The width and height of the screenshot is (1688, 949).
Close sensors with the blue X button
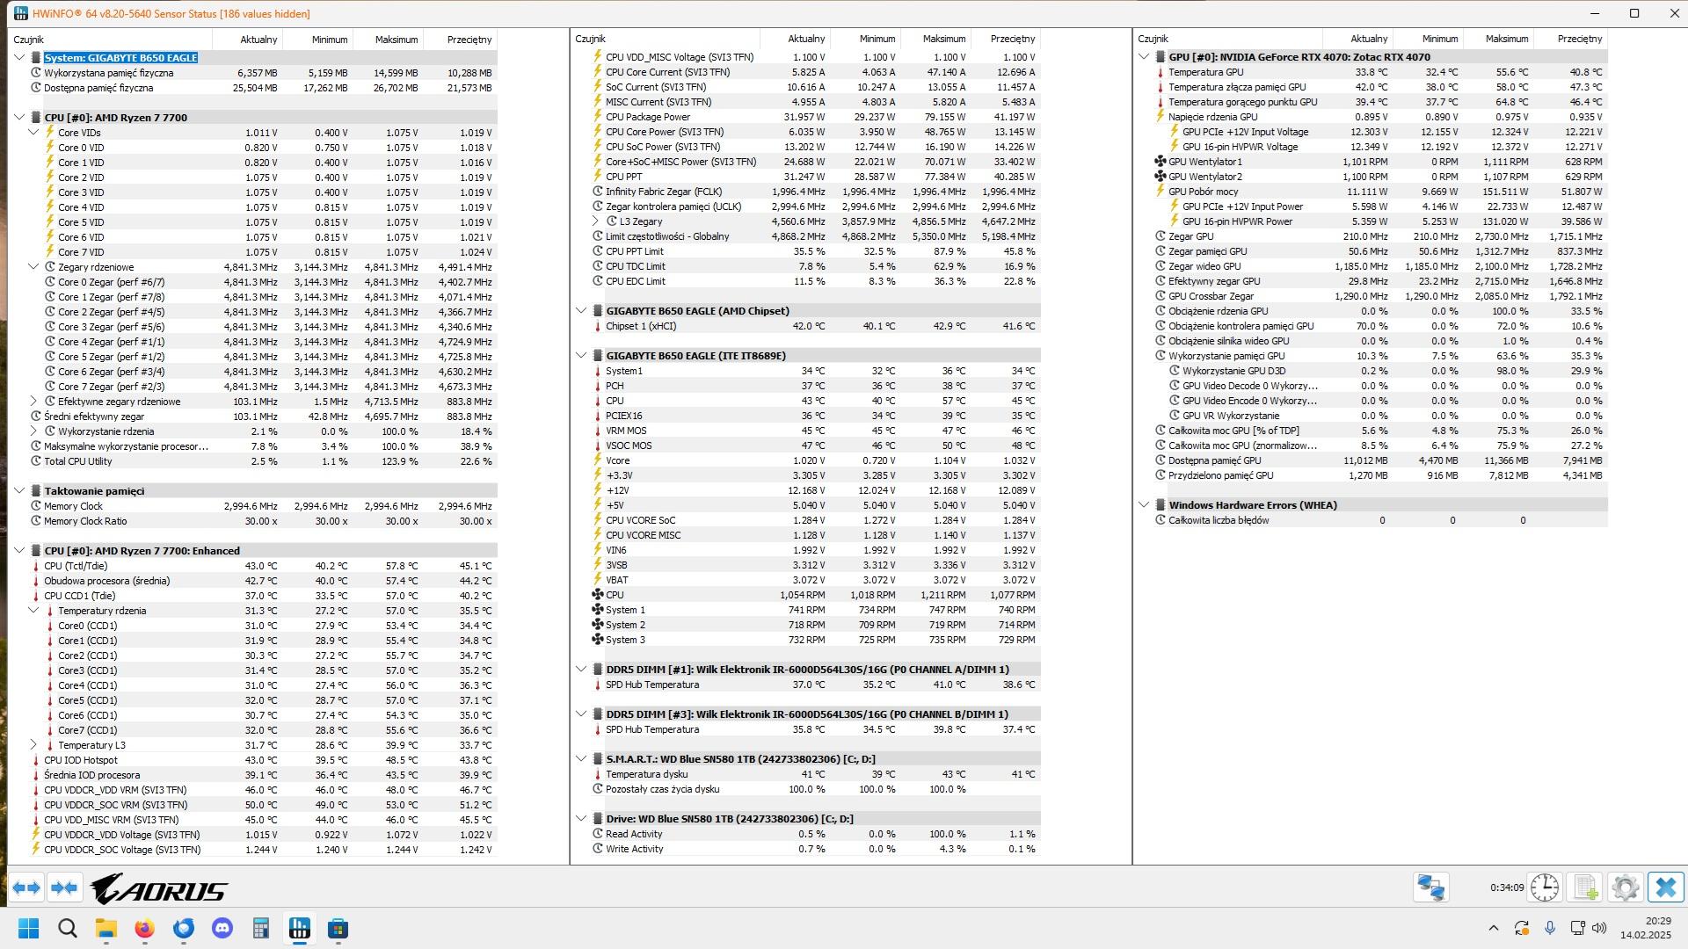pyautogui.click(x=1665, y=887)
